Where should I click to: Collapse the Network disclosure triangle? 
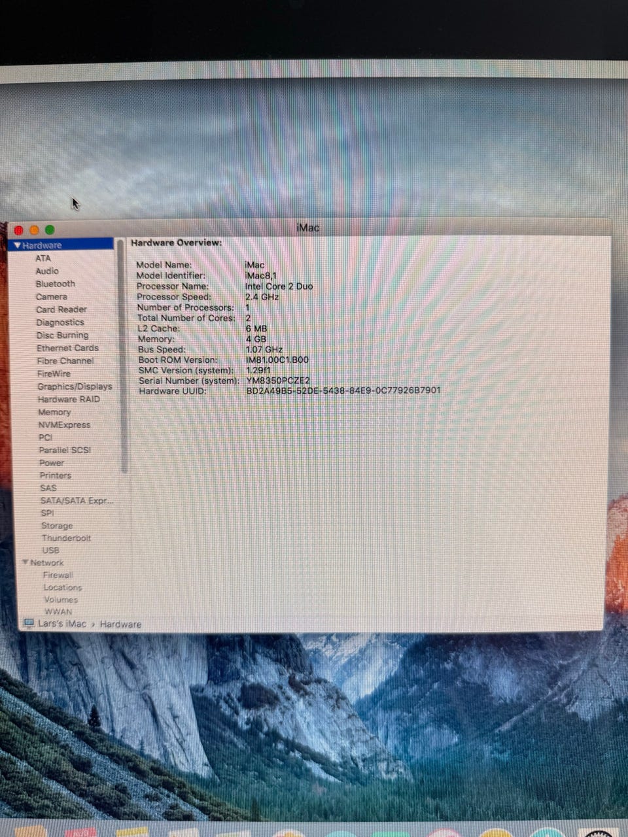pyautogui.click(x=26, y=562)
